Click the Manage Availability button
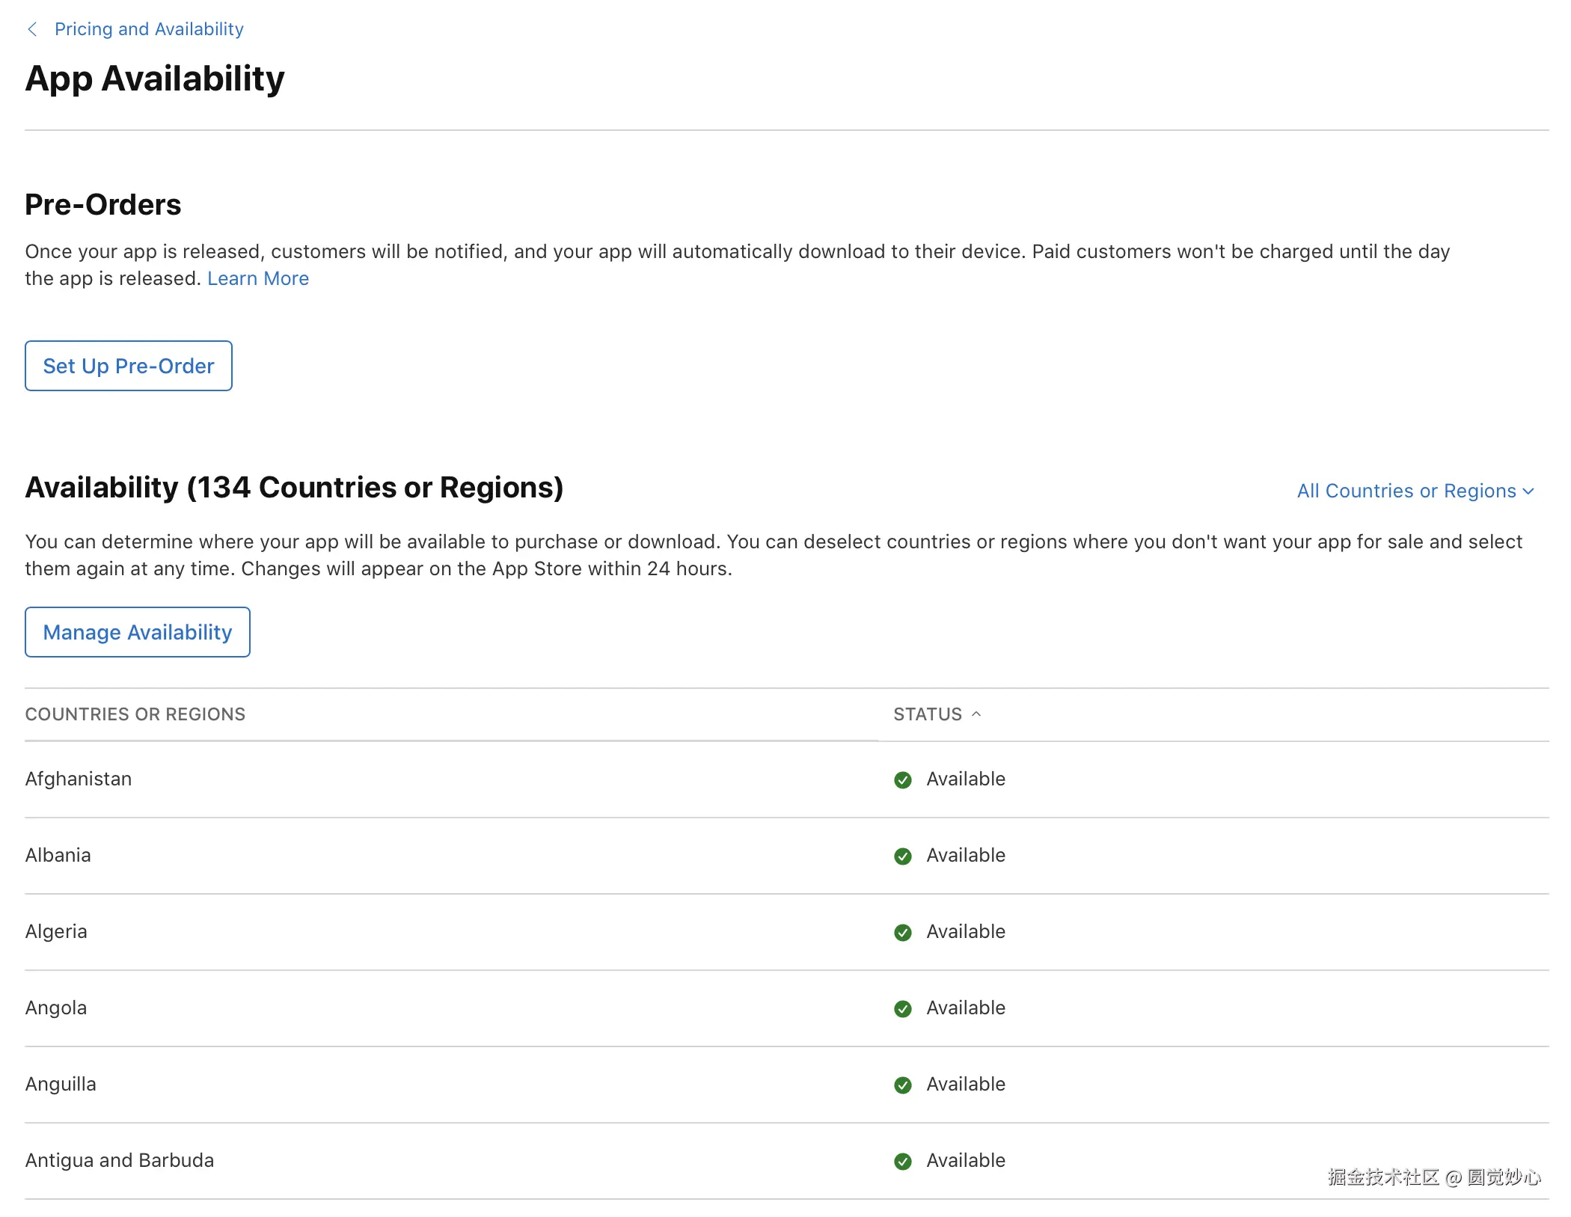 coord(138,632)
